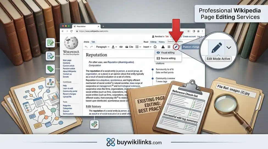268x149 pixels.
Task: Open the red Talk link near Nendited in
Action: [167, 36]
